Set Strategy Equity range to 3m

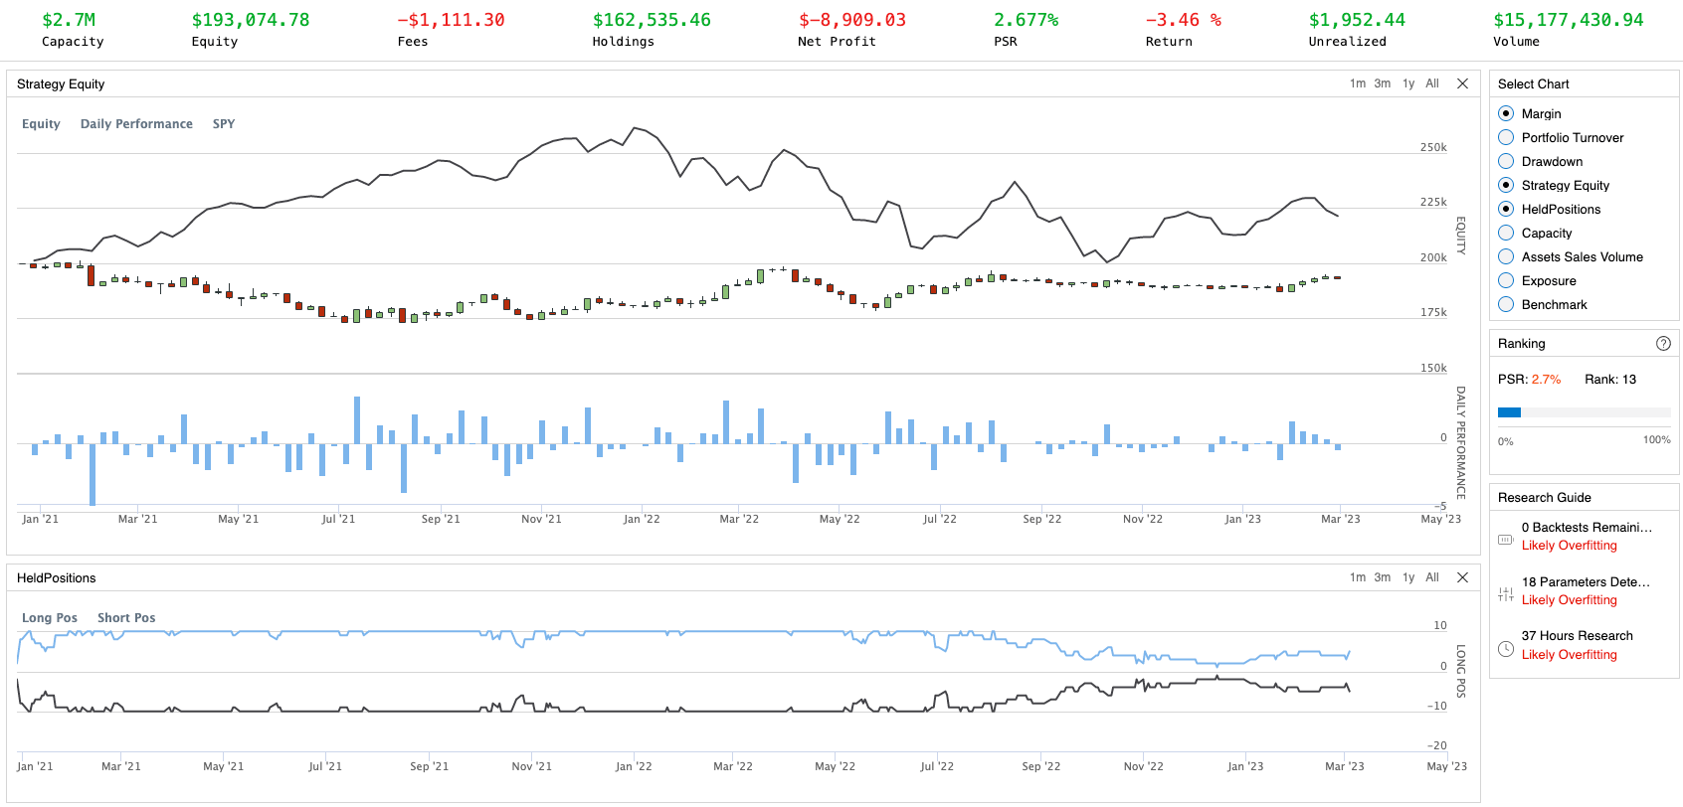pyautogui.click(x=1383, y=83)
